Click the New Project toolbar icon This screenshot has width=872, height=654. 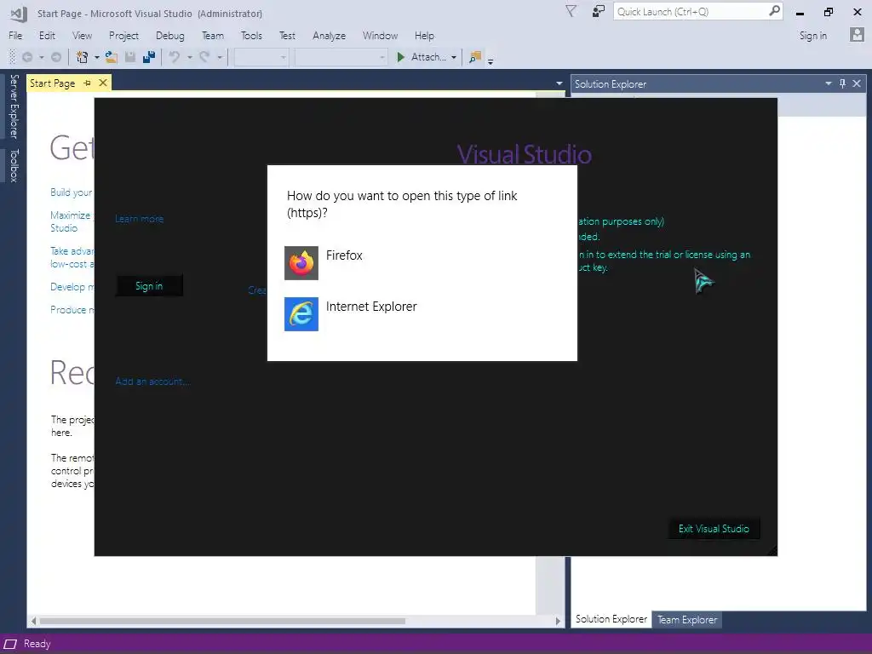point(83,57)
